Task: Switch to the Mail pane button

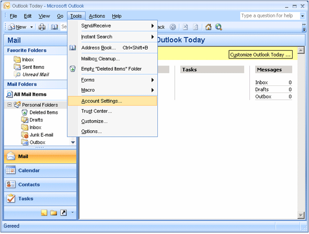Action: 40,156
